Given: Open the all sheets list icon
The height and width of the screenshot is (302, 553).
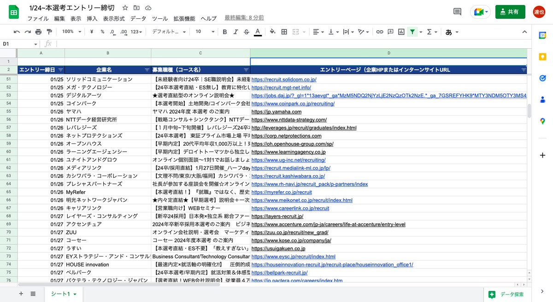Looking at the screenshot, I should coord(33,294).
